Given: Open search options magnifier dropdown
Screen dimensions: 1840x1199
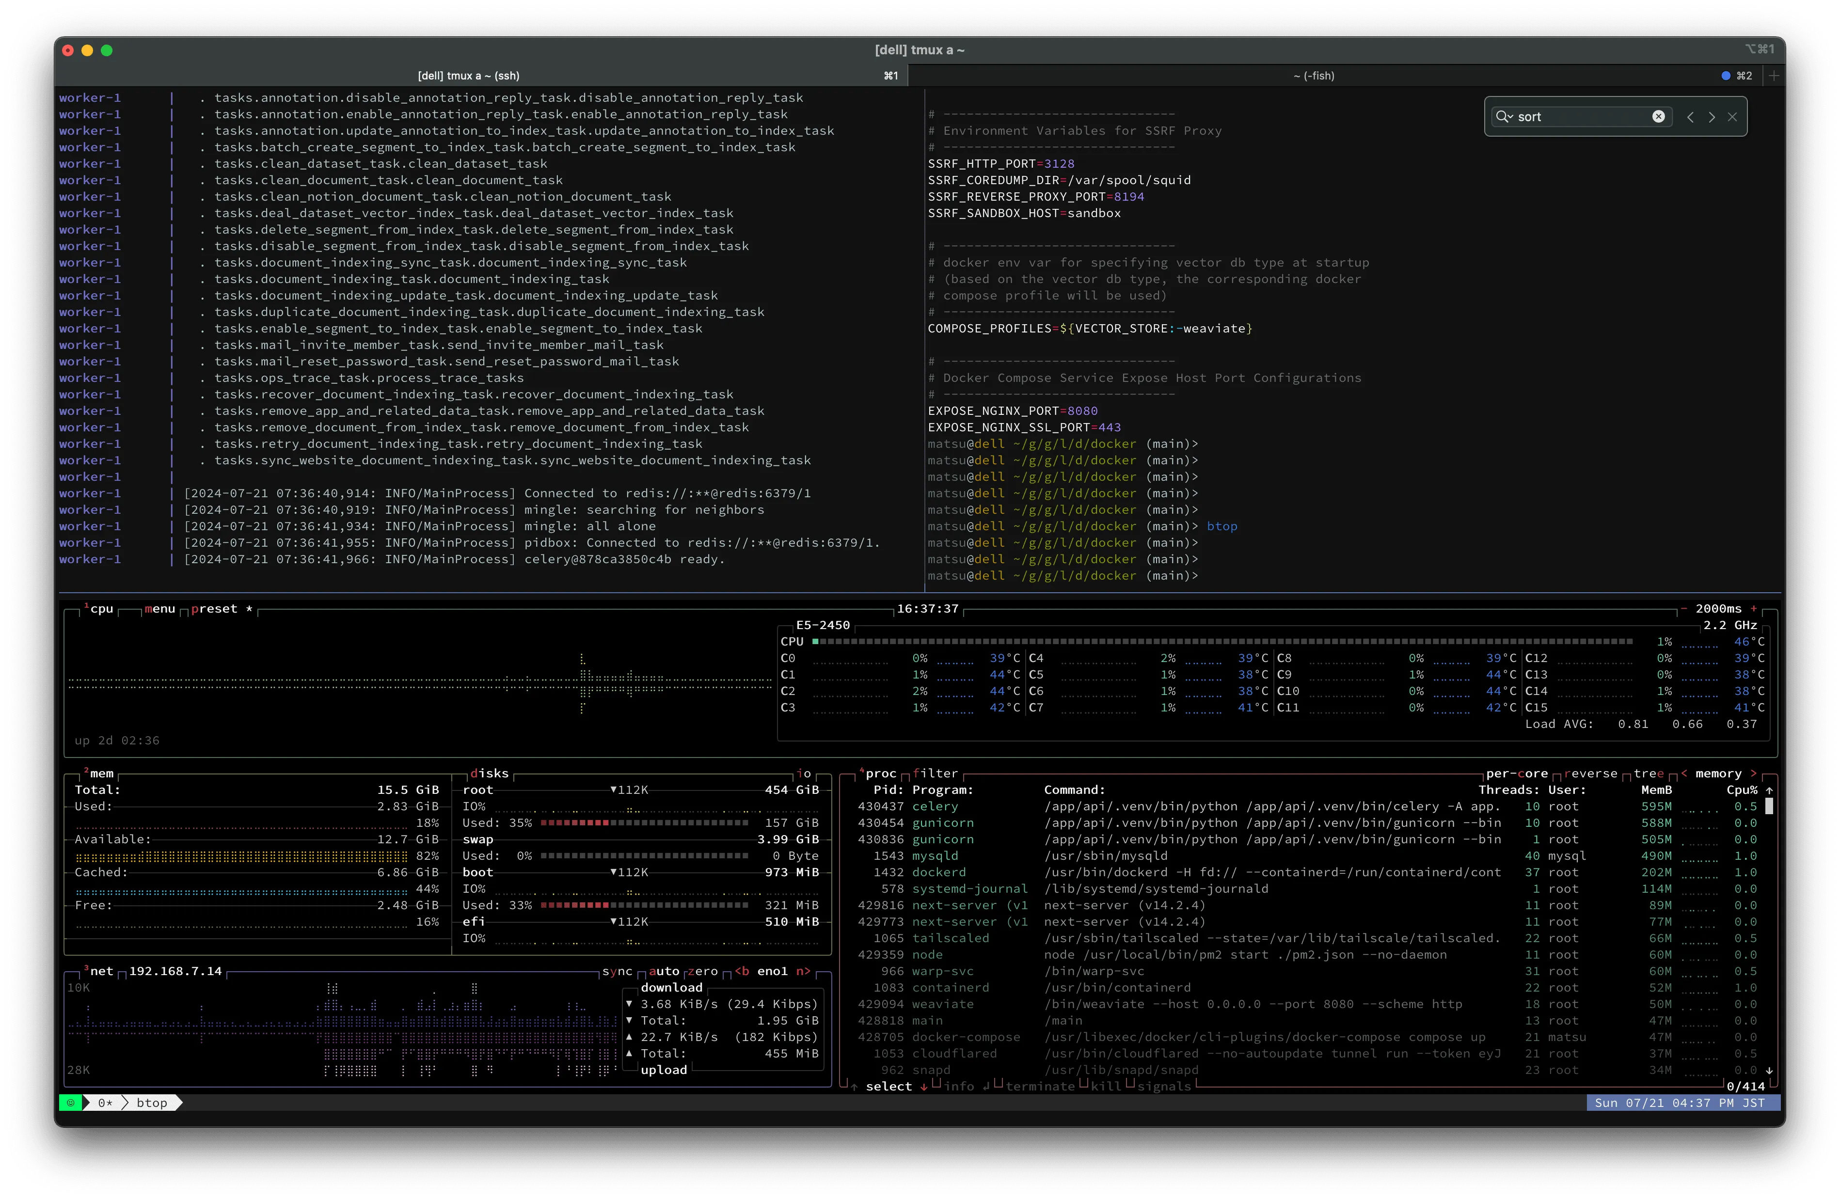Looking at the screenshot, I should click(x=1504, y=117).
